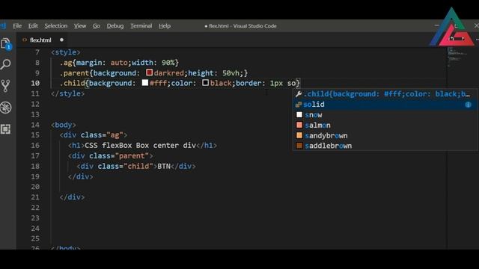Open the Search view in activity bar

coord(6,64)
